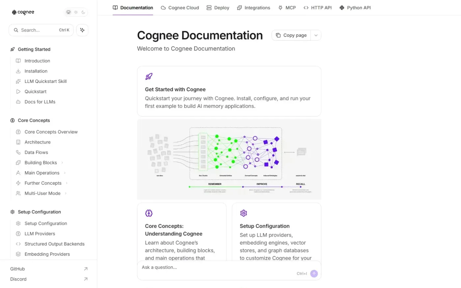461x288 pixels.
Task: Switch to Cognee Cloud tab
Action: point(180,8)
